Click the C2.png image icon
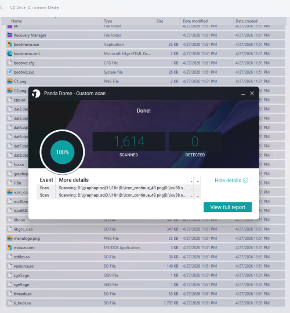Image resolution: width=290 pixels, height=313 pixels. pyautogui.click(x=10, y=91)
